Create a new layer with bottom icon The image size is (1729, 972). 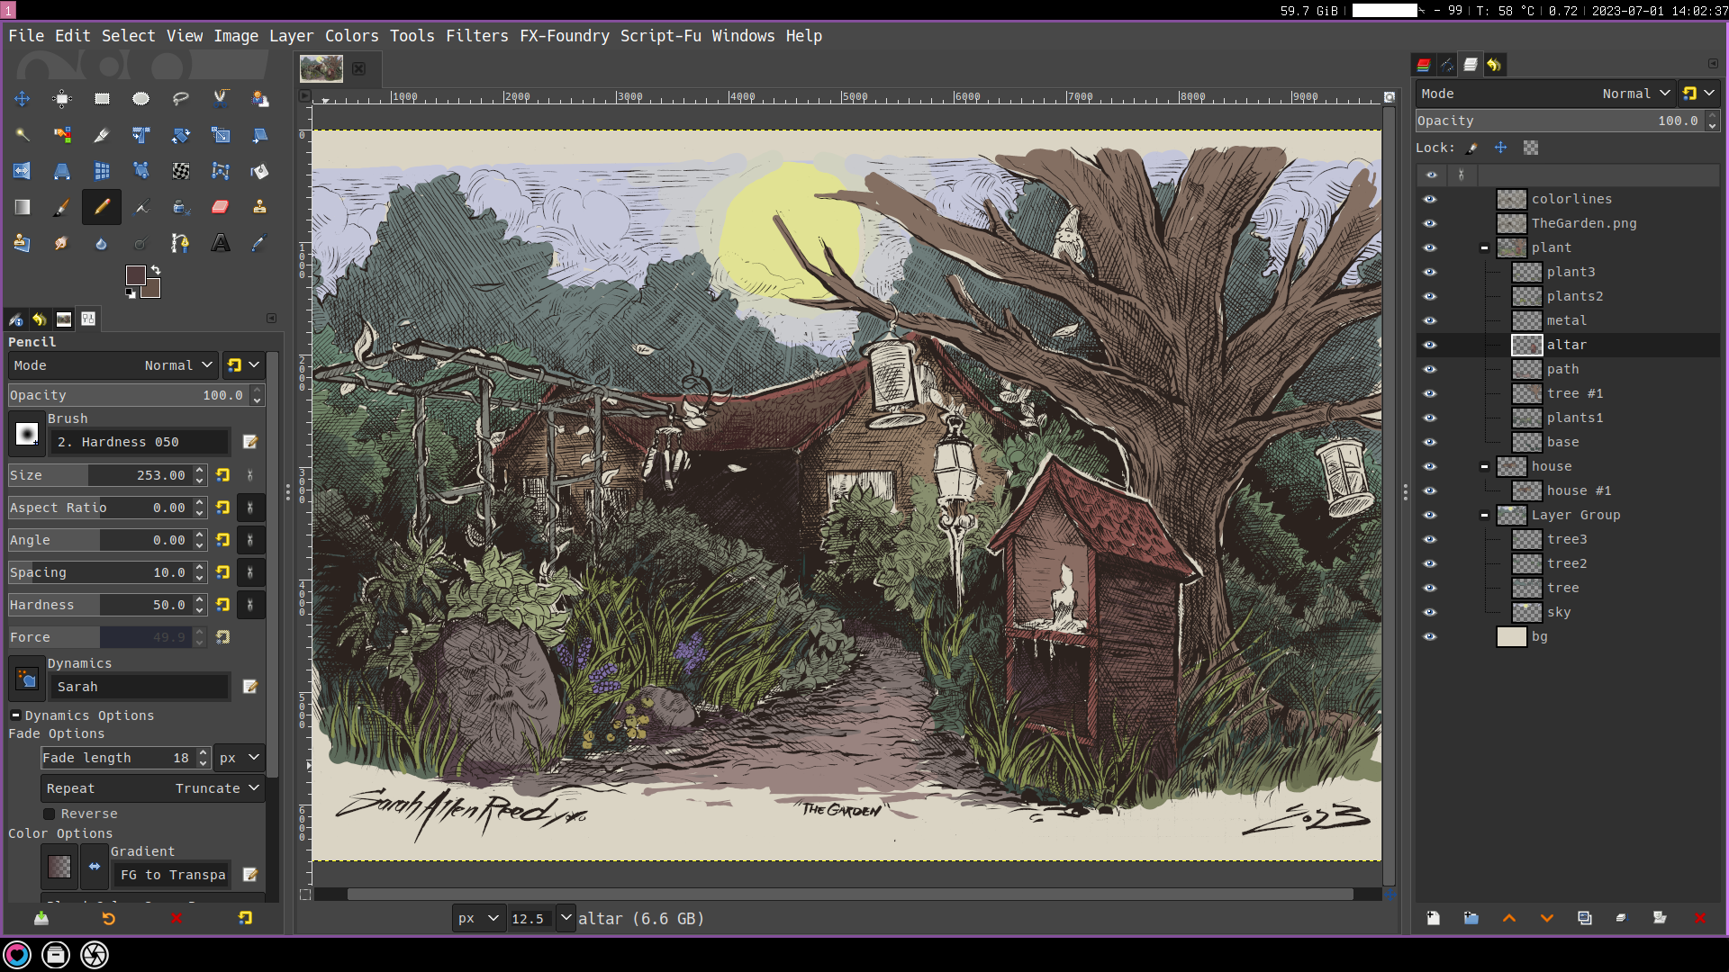click(1433, 918)
